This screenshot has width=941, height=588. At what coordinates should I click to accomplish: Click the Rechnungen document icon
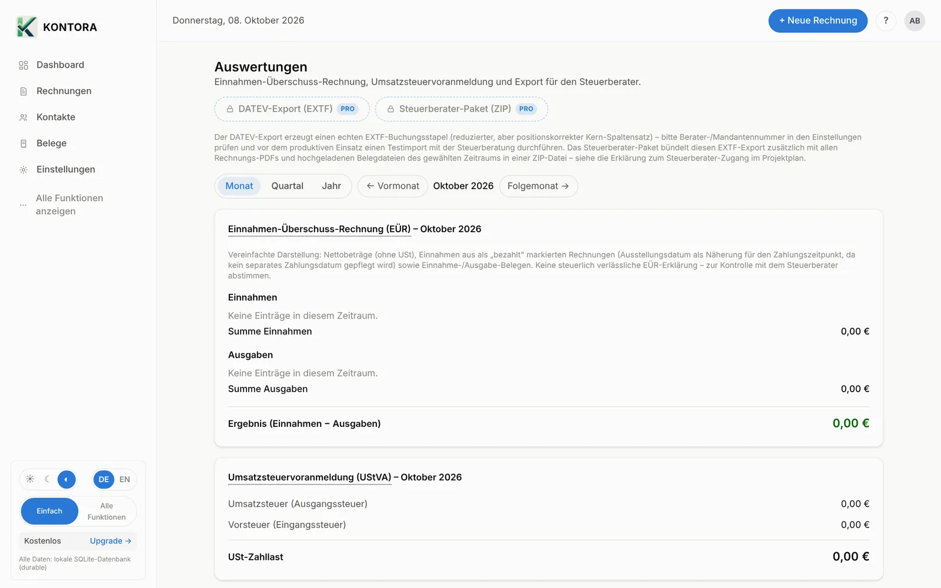tap(24, 91)
